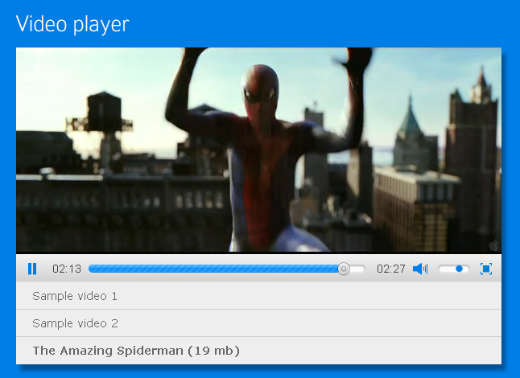Enter fullscreen mode with the fullscreen icon
The width and height of the screenshot is (520, 378).
click(x=486, y=269)
